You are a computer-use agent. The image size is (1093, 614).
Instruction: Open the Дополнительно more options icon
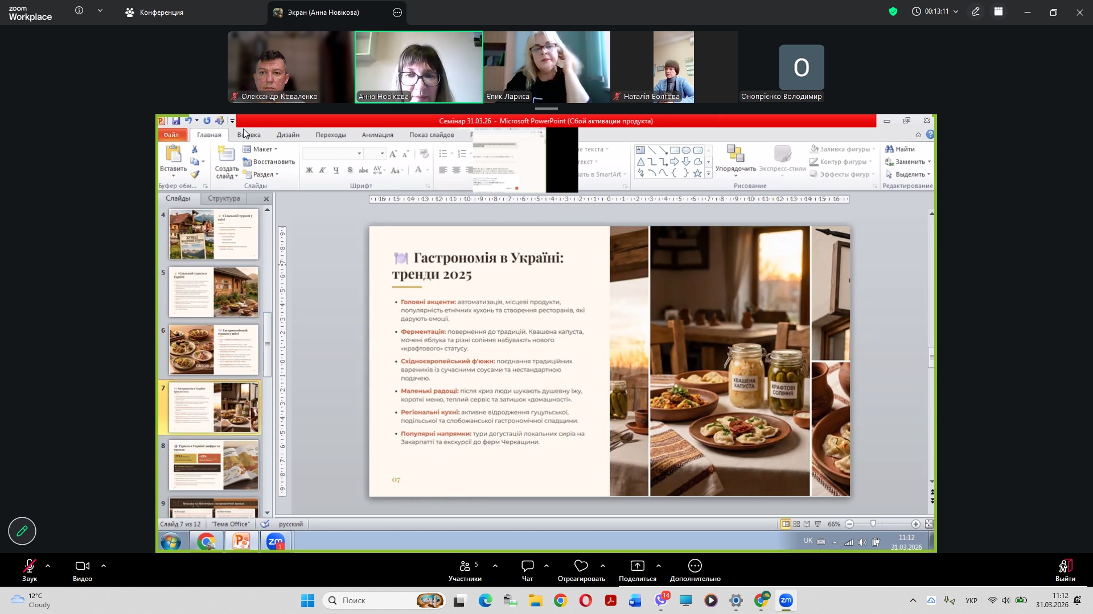click(x=695, y=566)
